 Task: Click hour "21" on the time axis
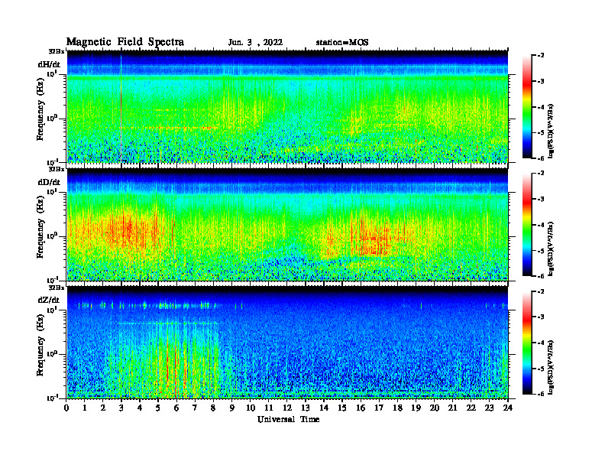point(452,408)
